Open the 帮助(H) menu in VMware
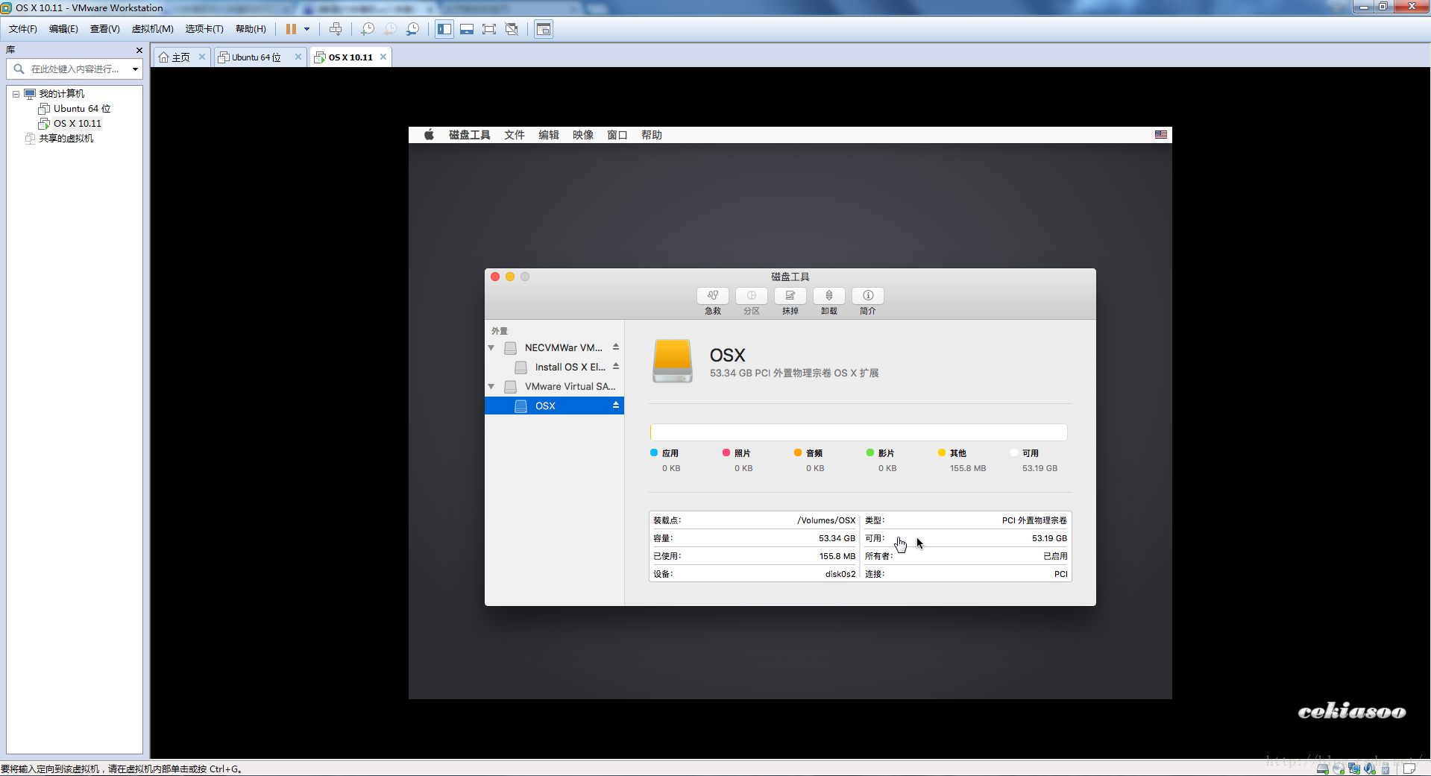1431x776 pixels. tap(251, 29)
